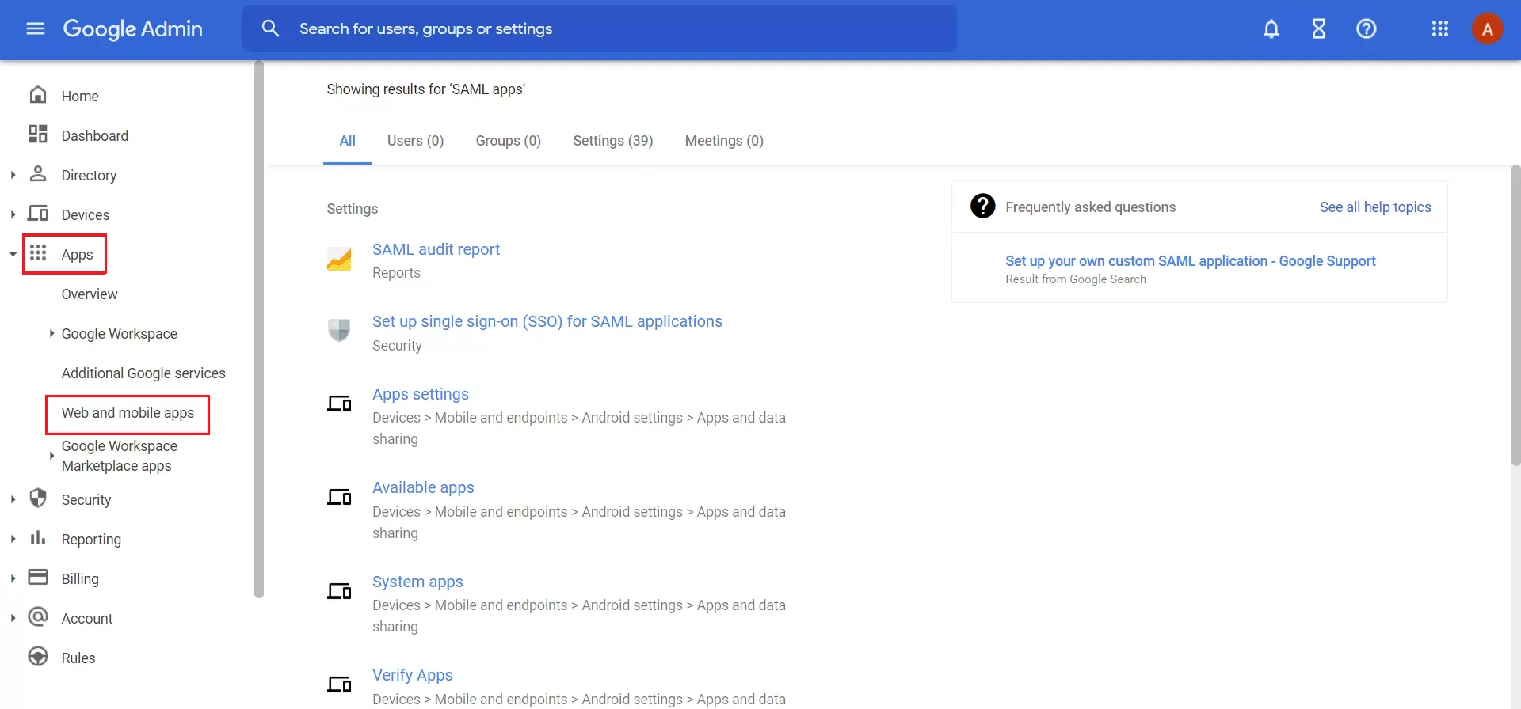Image resolution: width=1521 pixels, height=709 pixels.
Task: Open Dashboard in the sidebar
Action: 94,135
